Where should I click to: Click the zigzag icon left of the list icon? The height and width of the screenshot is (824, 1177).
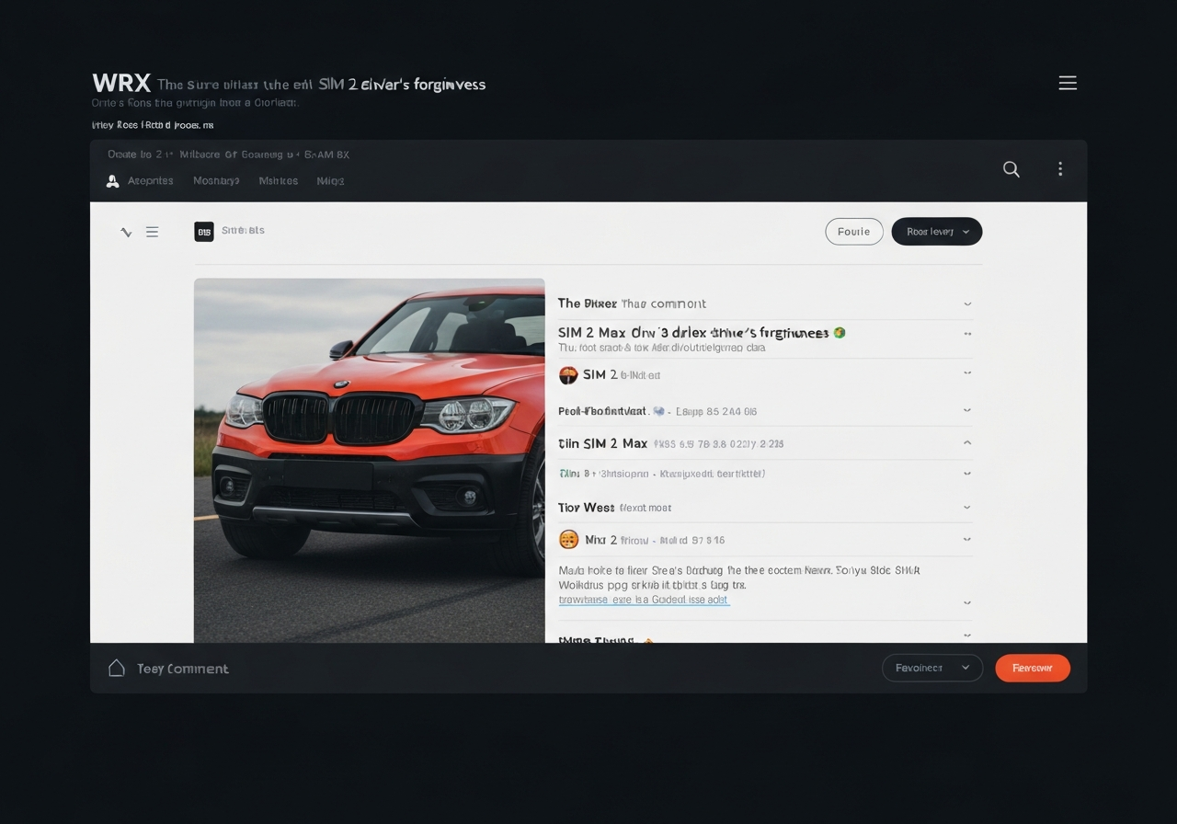point(126,233)
